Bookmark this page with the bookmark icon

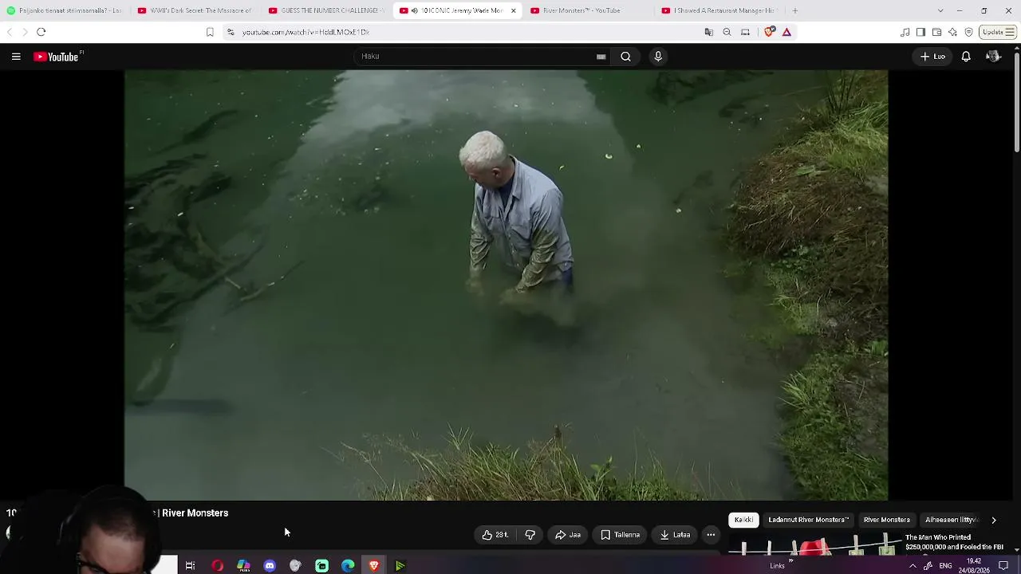[x=210, y=32]
